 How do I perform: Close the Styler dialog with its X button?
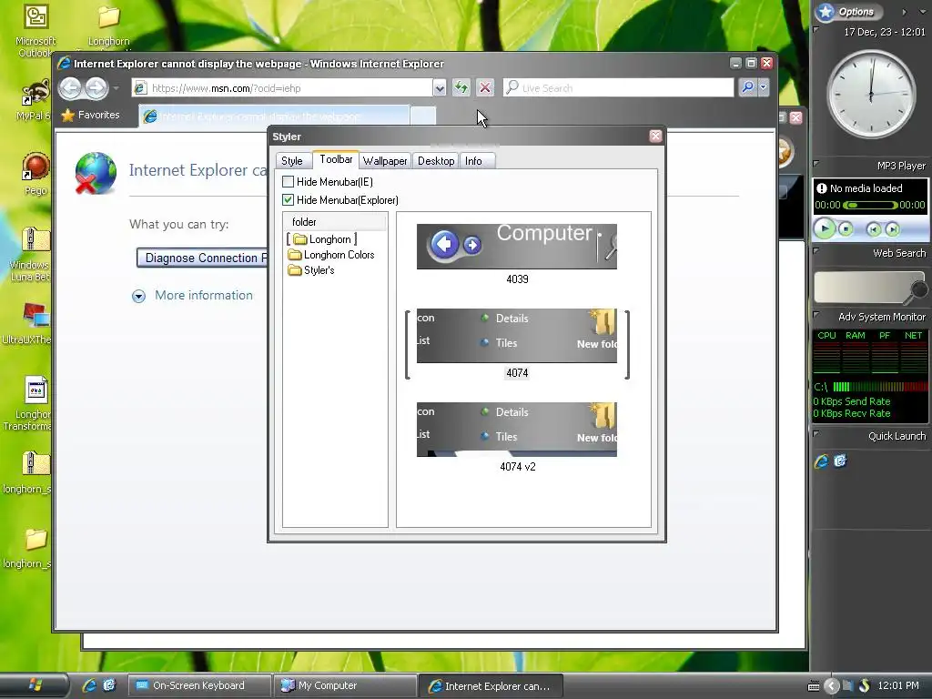point(655,137)
